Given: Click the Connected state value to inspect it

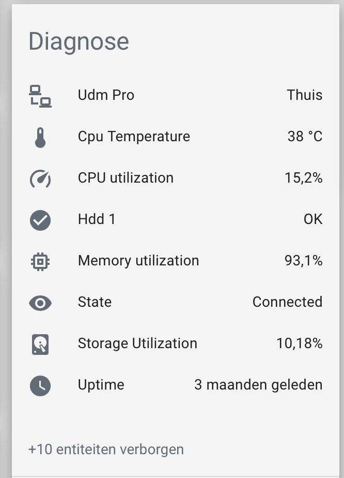Looking at the screenshot, I should point(287,302).
